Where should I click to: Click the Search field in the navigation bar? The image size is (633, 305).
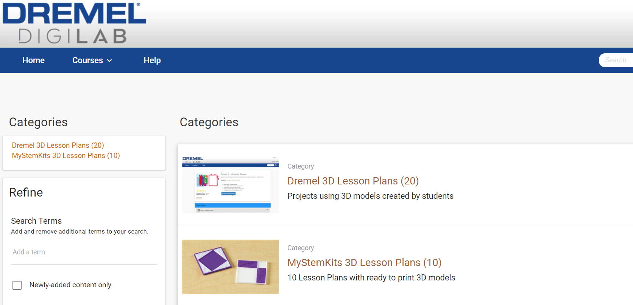tap(616, 60)
